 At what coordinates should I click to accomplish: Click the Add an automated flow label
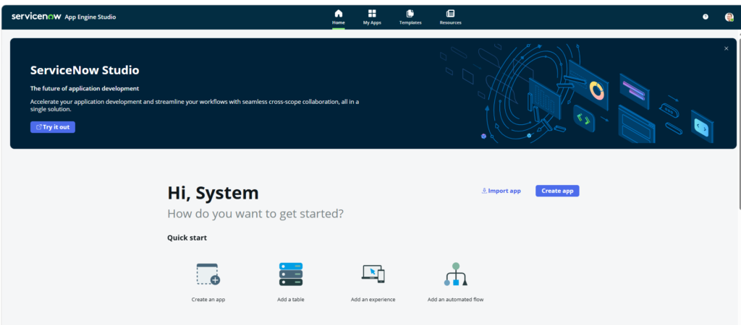pos(455,299)
